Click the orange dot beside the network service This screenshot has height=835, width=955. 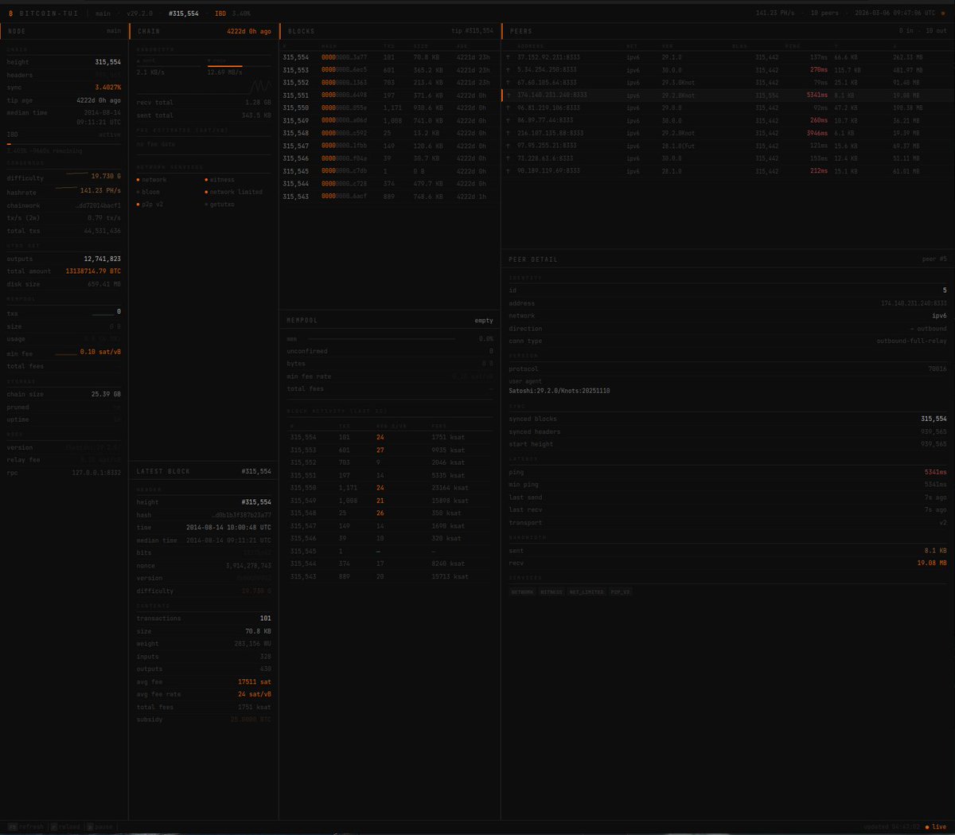138,180
